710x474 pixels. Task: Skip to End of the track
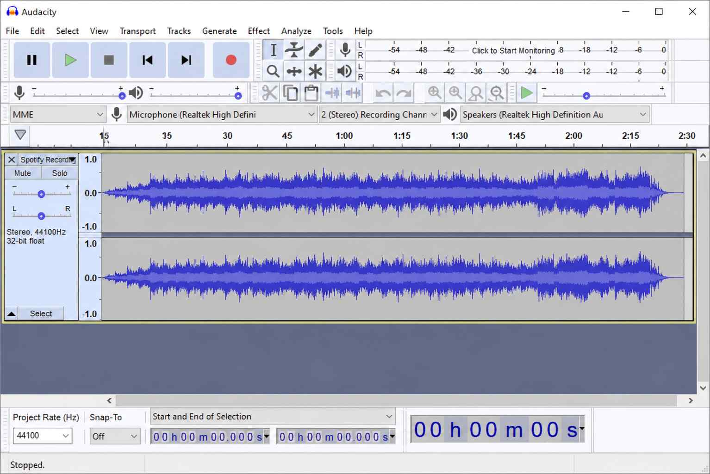pyautogui.click(x=186, y=60)
